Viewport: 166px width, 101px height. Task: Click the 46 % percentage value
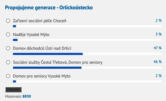pos(157,62)
